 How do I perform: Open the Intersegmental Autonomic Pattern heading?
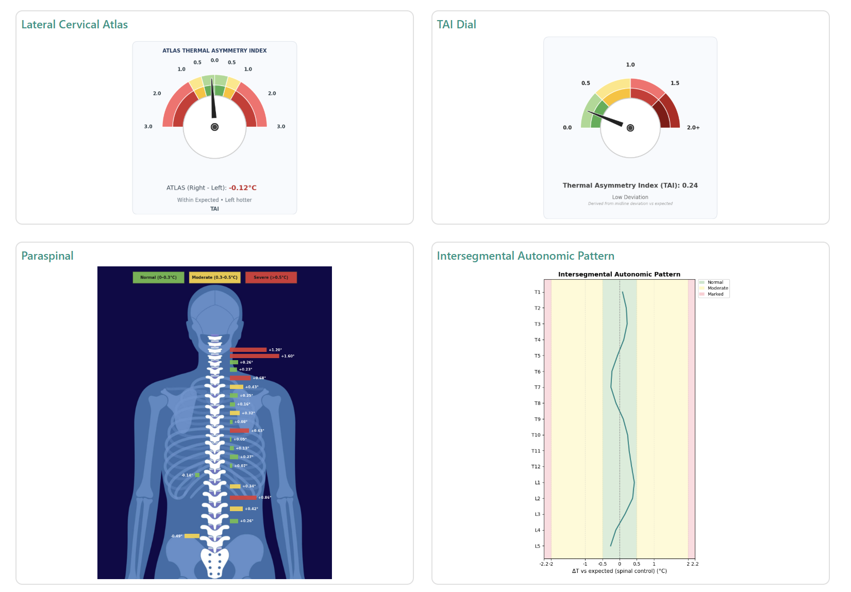525,256
